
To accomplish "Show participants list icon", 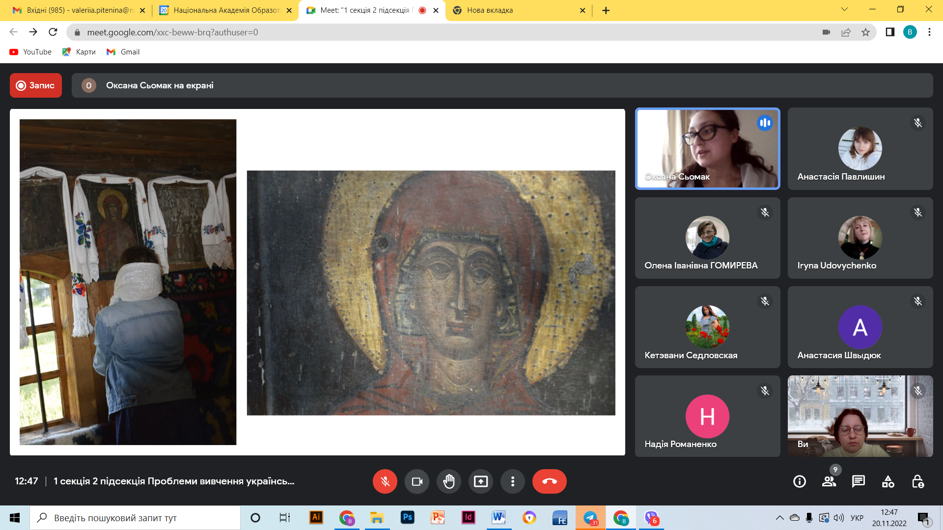I will 829,481.
